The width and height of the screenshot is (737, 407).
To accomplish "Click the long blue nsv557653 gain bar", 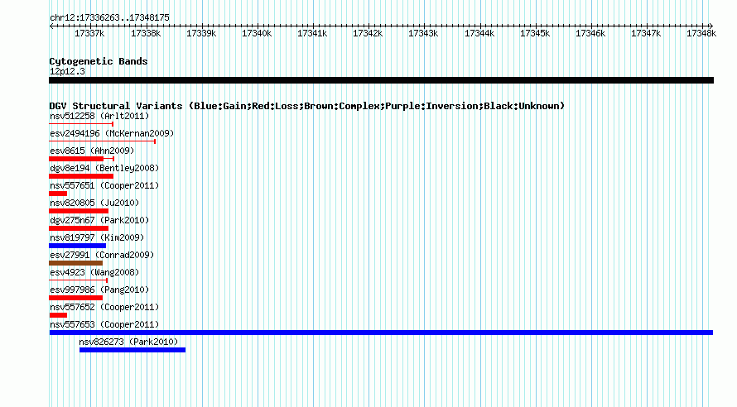I will coord(381,333).
